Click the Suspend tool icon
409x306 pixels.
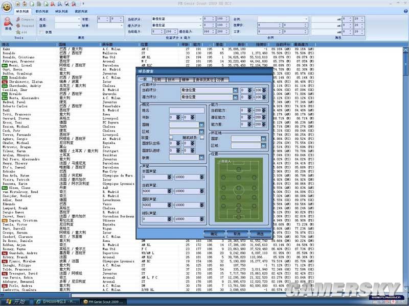(x=18, y=26)
